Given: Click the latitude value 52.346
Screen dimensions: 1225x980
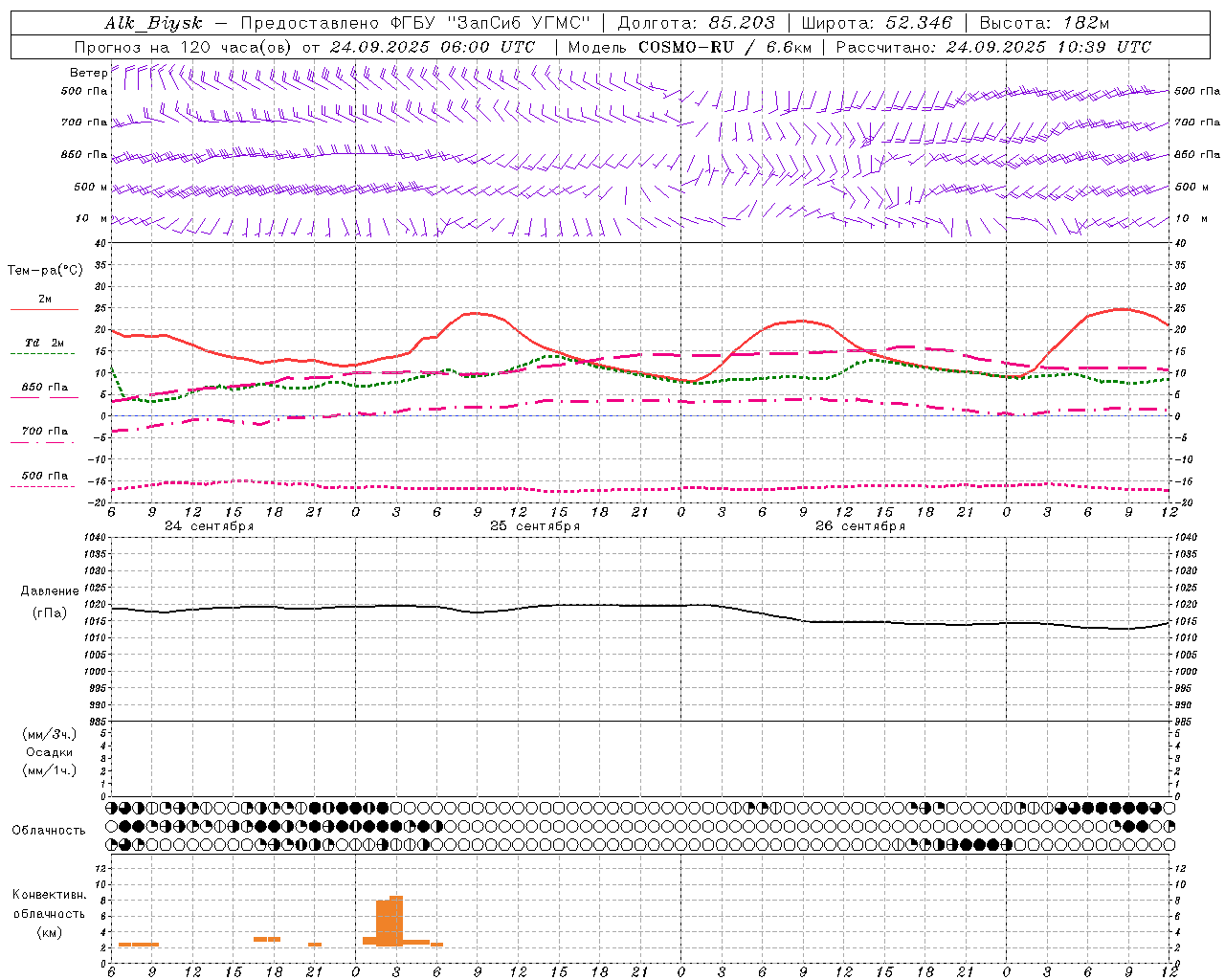Looking at the screenshot, I should (x=919, y=23).
